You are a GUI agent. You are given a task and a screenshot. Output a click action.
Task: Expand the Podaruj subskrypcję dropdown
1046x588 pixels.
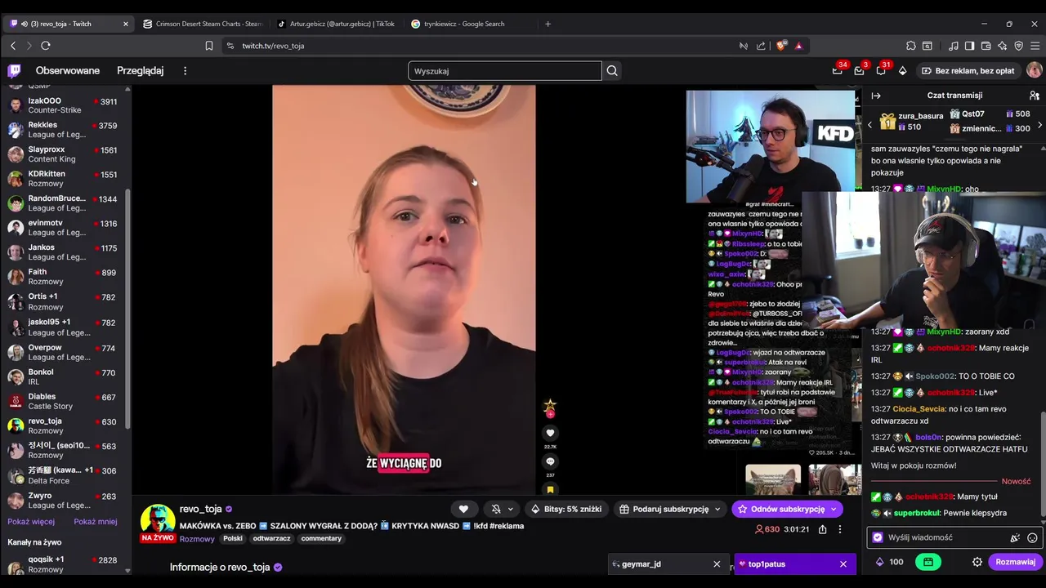(717, 509)
